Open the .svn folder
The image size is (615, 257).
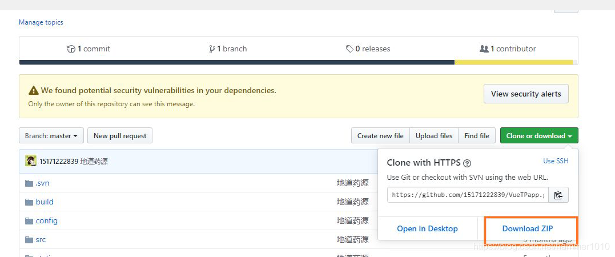point(42,183)
